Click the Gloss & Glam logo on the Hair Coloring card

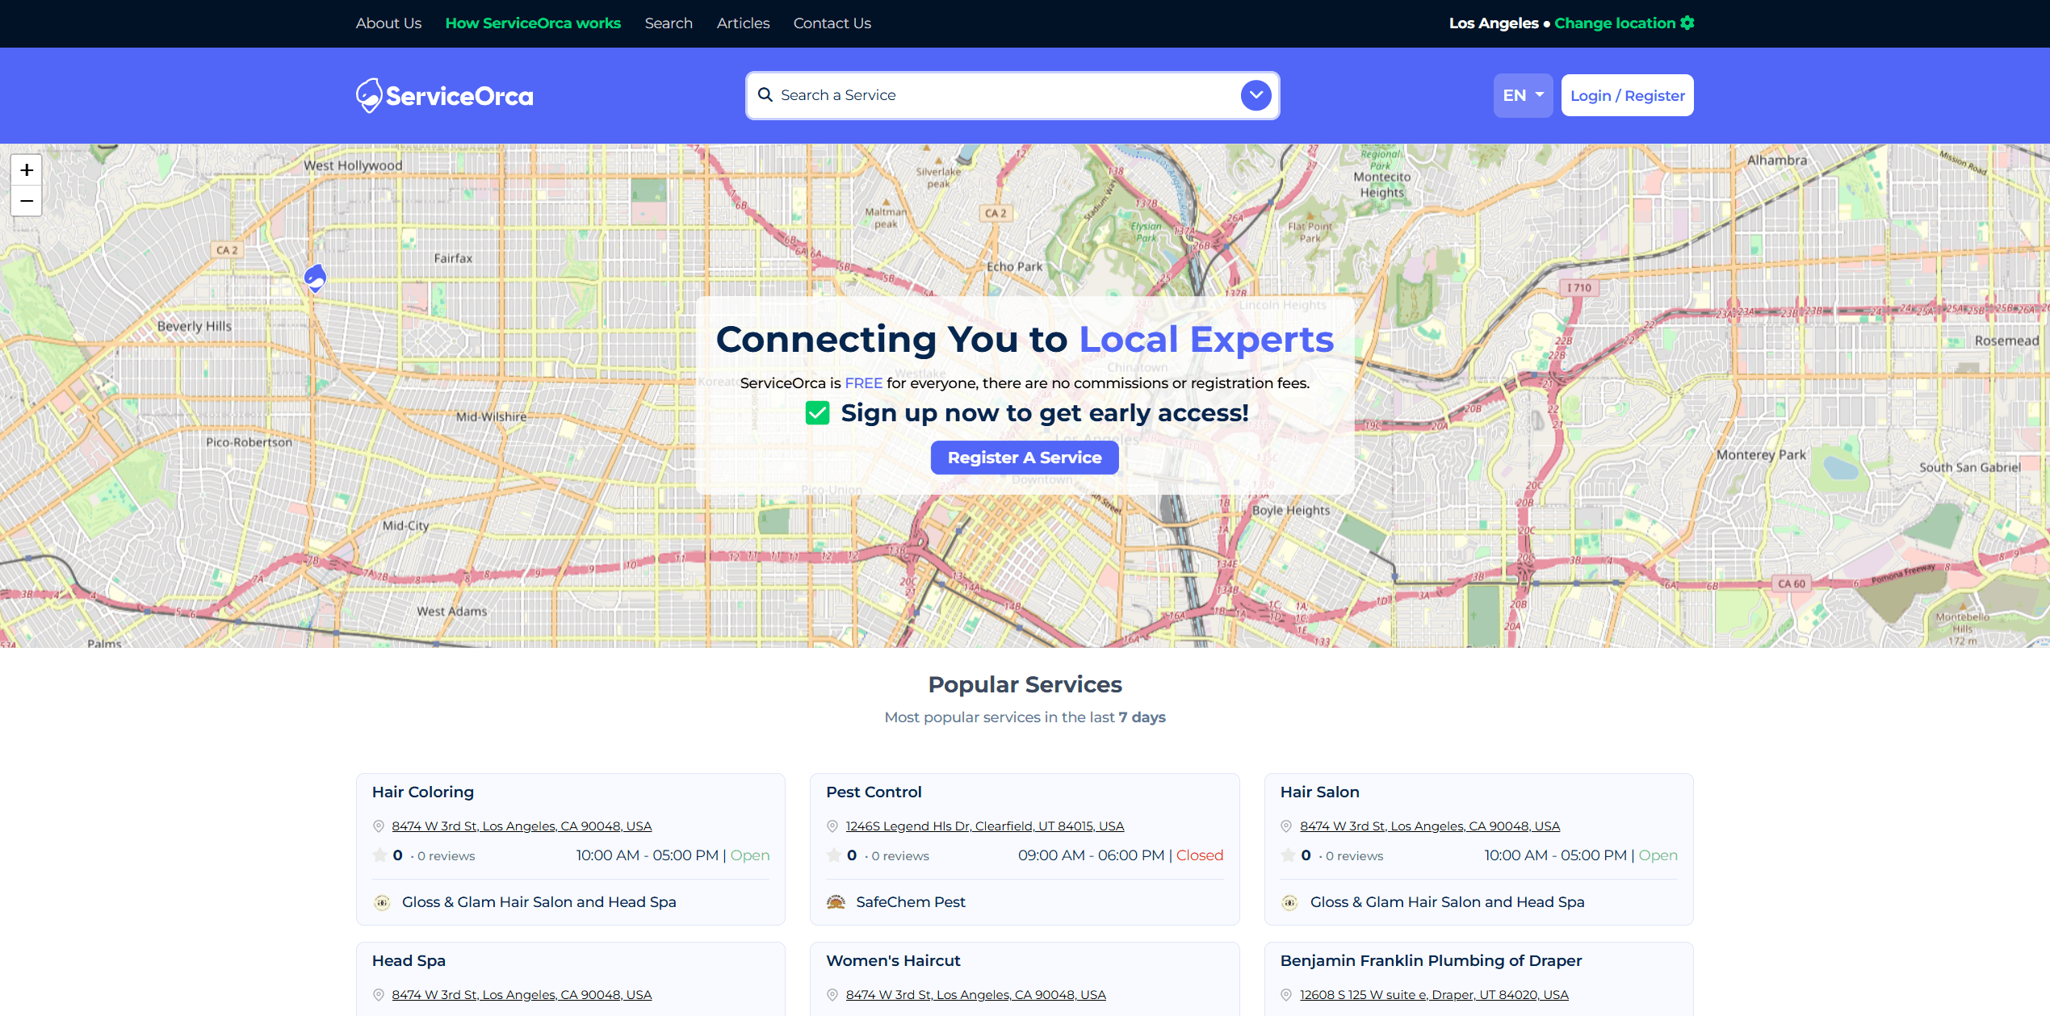382,902
